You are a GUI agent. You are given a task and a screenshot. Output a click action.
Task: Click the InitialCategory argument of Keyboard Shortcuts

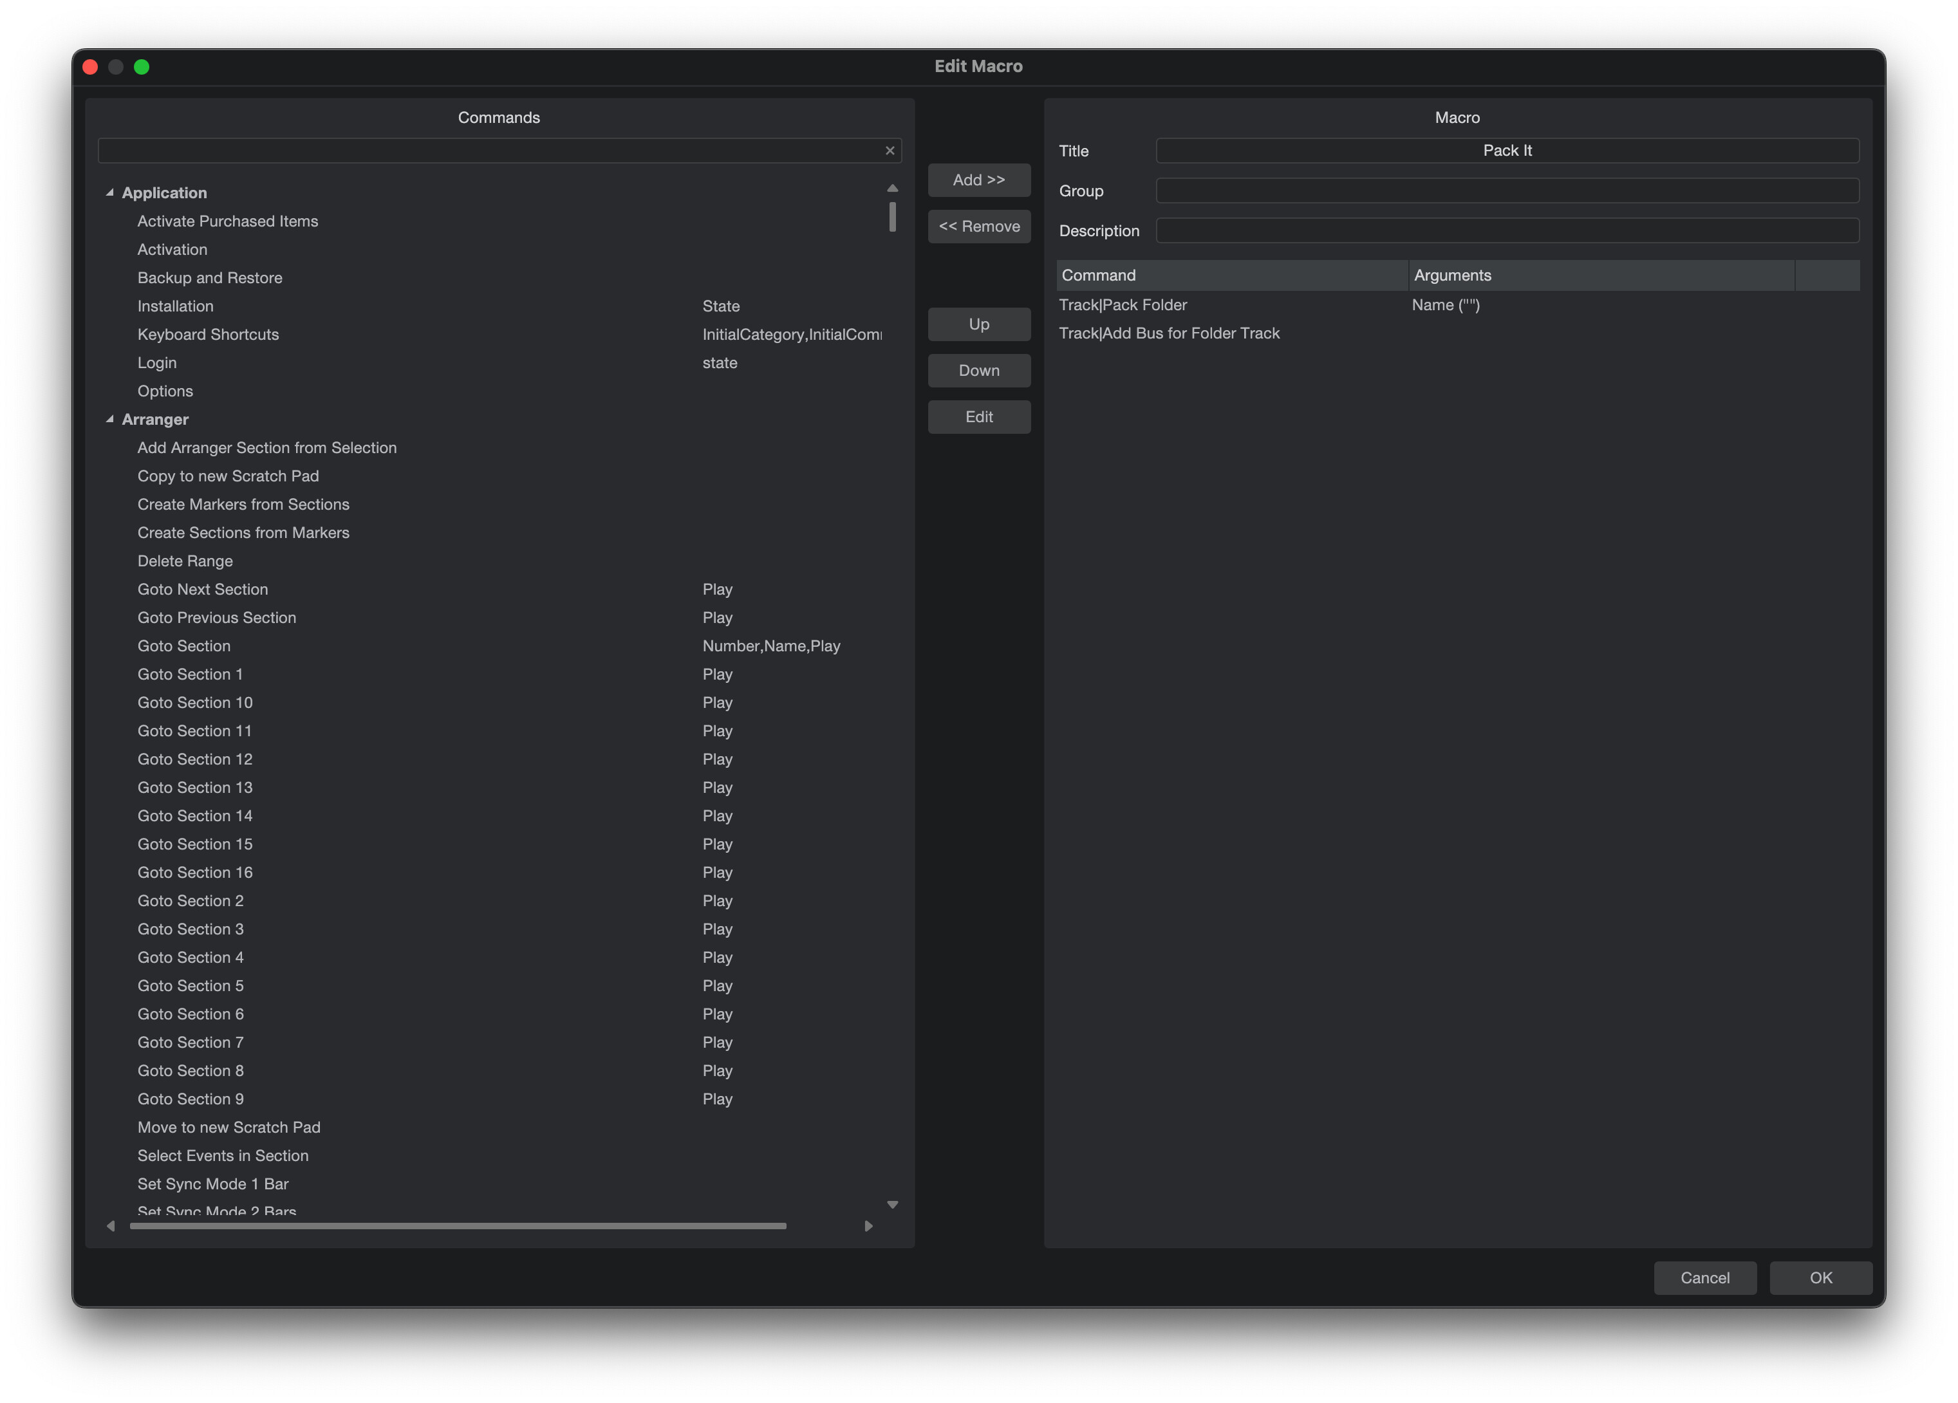pos(792,335)
